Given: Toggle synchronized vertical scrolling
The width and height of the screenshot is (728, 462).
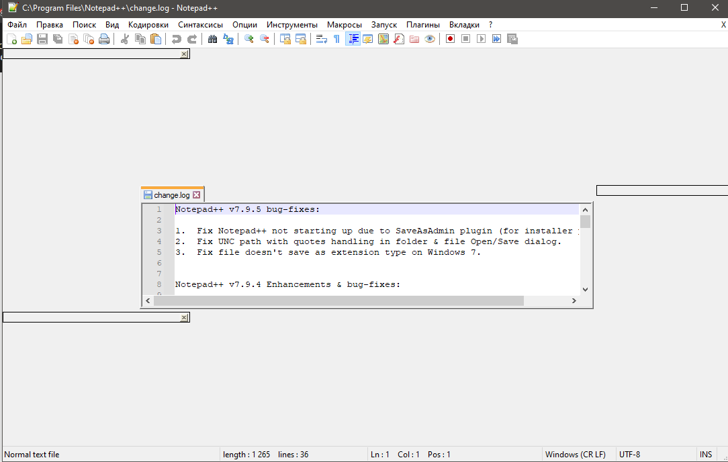Looking at the screenshot, I should point(285,38).
